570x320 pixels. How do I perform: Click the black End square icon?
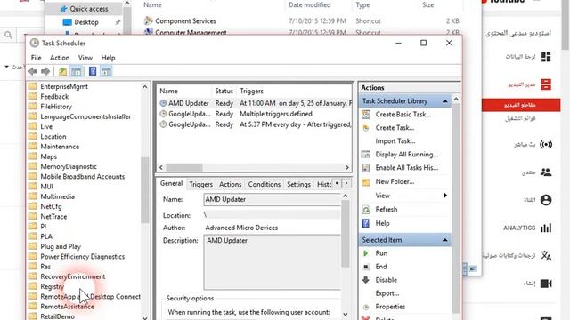tap(366, 267)
